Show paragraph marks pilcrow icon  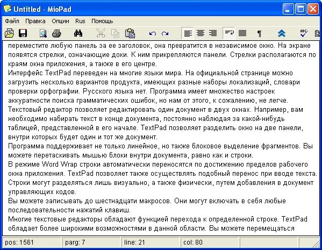[x=259, y=33]
